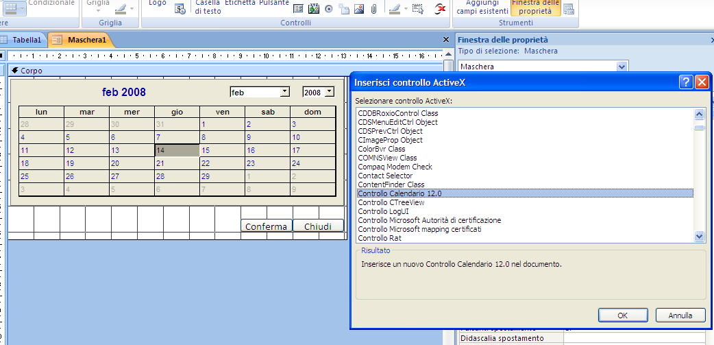Select the Image control icon
The height and width of the screenshot is (345, 714).
tap(359, 9)
